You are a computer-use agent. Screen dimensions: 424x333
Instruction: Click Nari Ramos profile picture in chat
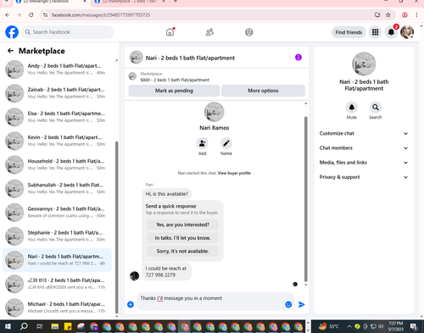click(214, 112)
